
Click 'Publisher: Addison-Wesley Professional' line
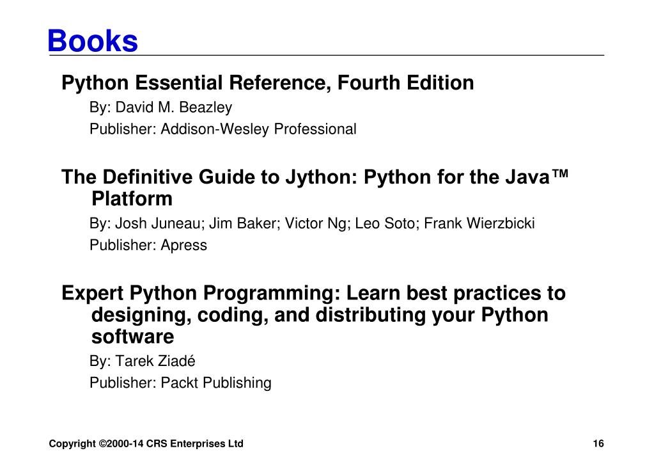tap(222, 129)
